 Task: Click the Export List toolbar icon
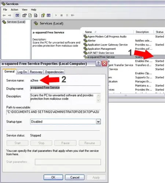coord(36,15)
